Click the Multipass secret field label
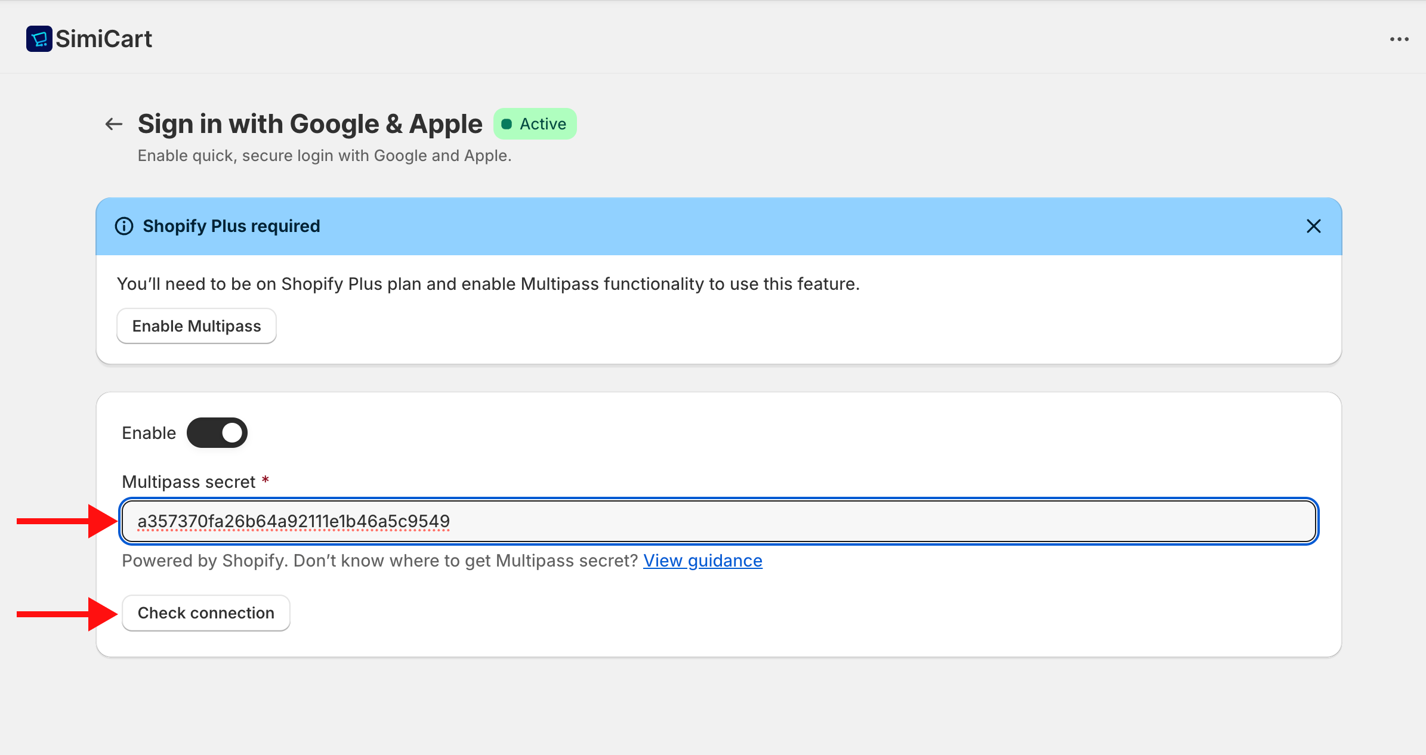1426x755 pixels. click(189, 482)
